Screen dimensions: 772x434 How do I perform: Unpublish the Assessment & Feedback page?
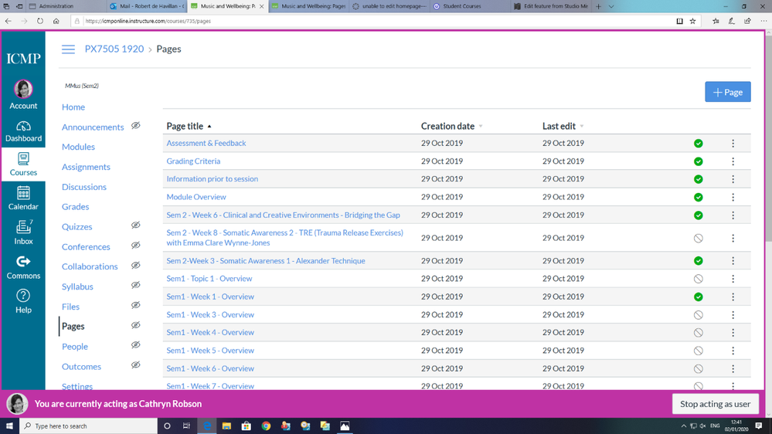[698, 144]
